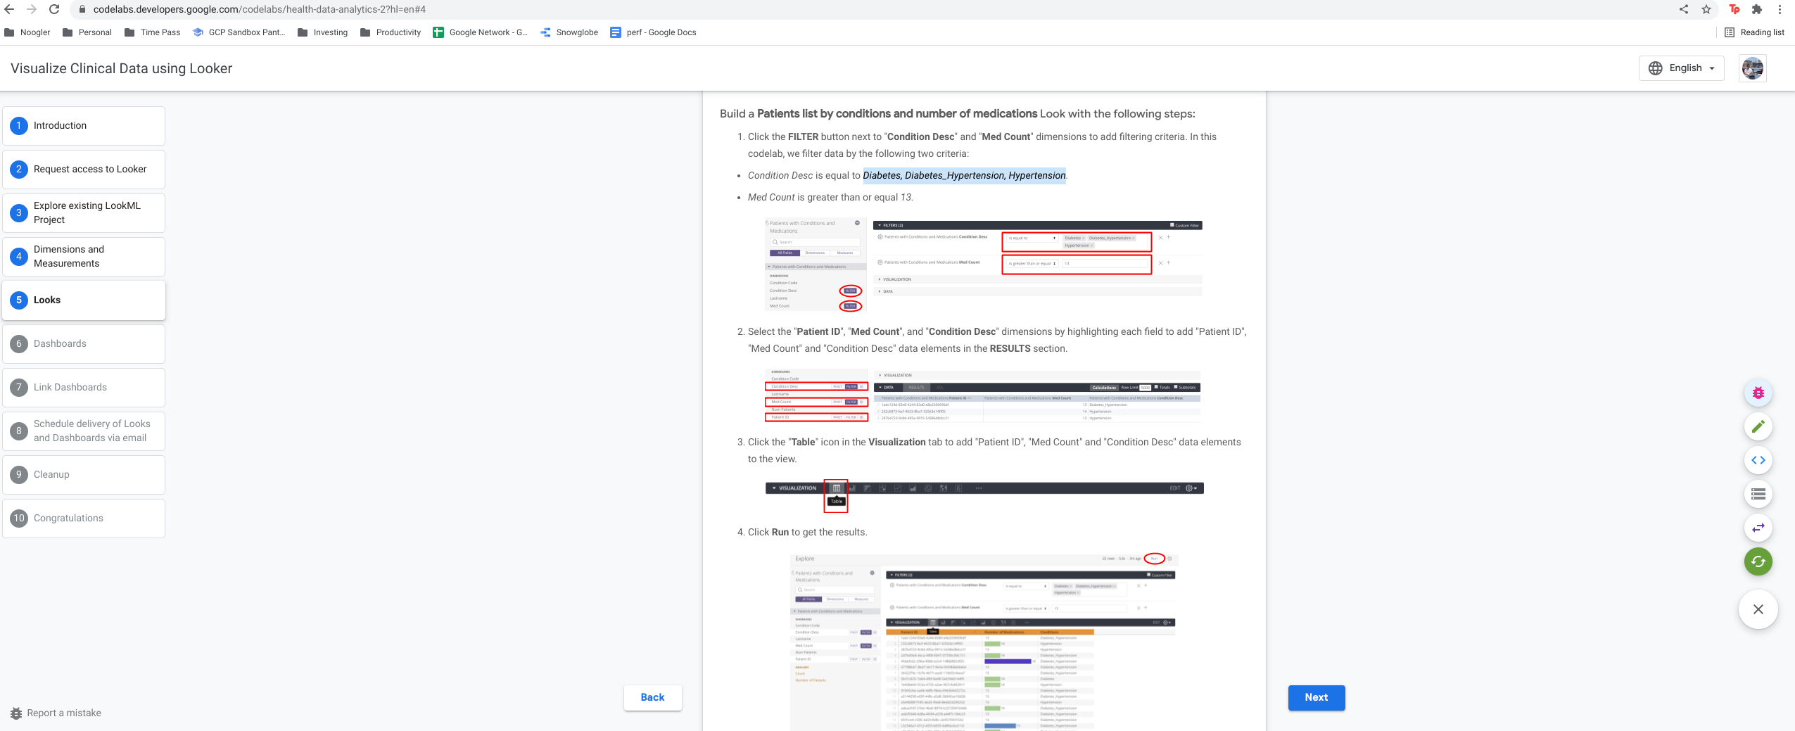Image resolution: width=1795 pixels, height=731 pixels.
Task: Open the Reading list panel
Action: 1755,32
